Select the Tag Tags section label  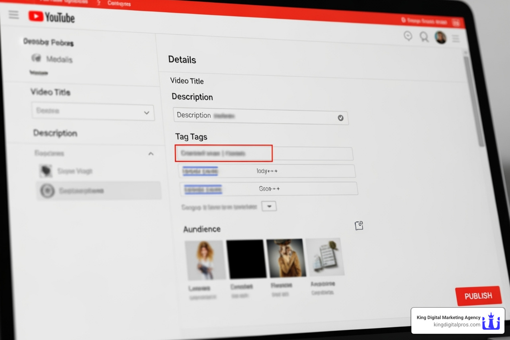pyautogui.click(x=191, y=136)
